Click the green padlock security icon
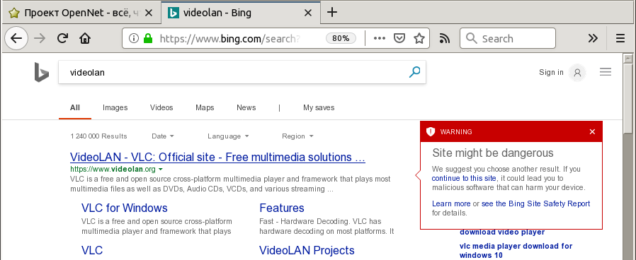The height and width of the screenshot is (260, 636). [x=147, y=38]
